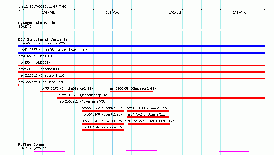Open variant nsv6469337 (Sedlazeck2020) label
274x155 pixels.
point(42,43)
